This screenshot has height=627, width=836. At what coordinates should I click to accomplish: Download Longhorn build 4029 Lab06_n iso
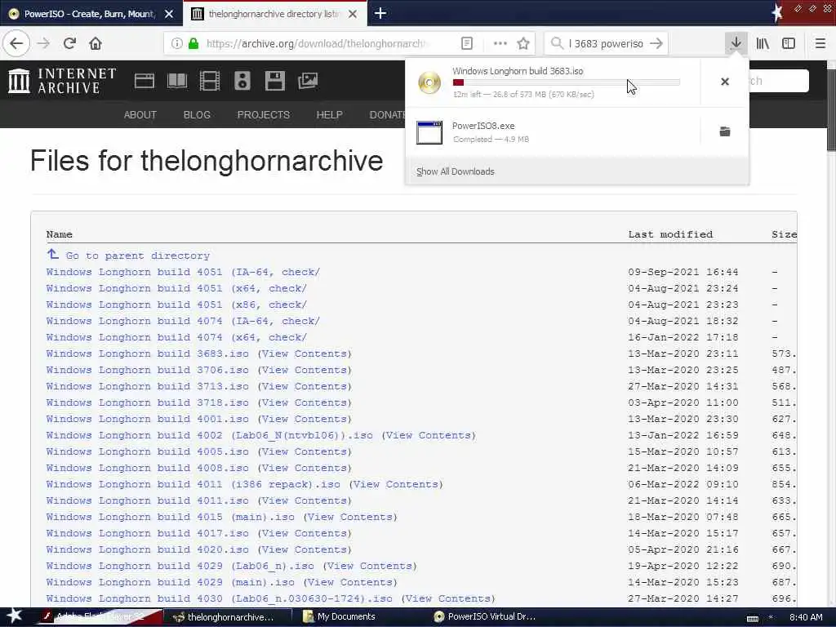tap(180, 566)
